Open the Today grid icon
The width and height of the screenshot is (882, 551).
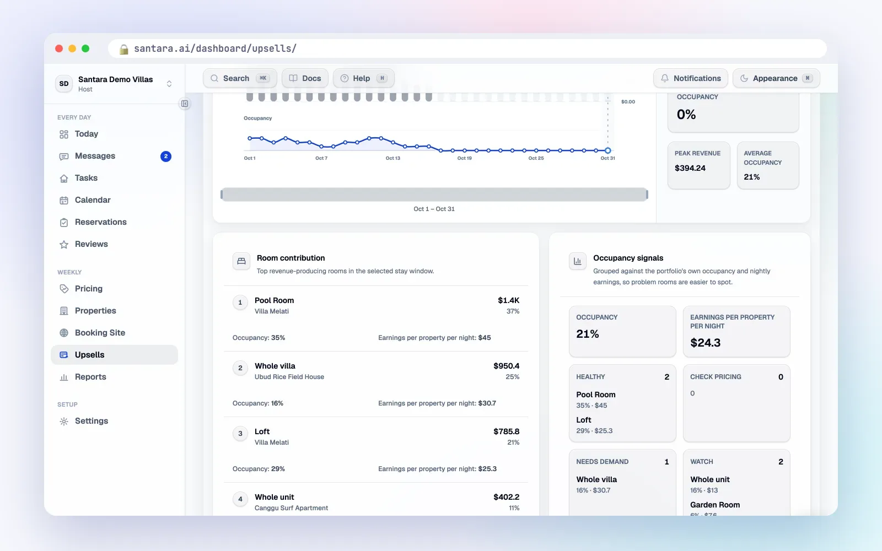click(64, 134)
